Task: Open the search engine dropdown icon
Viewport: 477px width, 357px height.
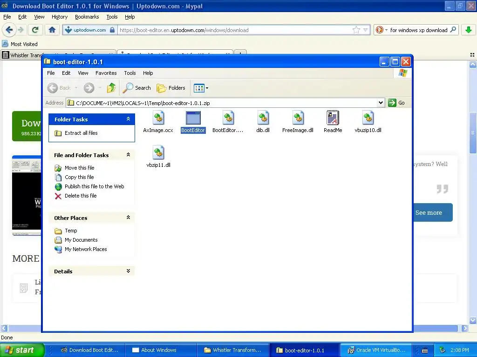Action: click(381, 30)
